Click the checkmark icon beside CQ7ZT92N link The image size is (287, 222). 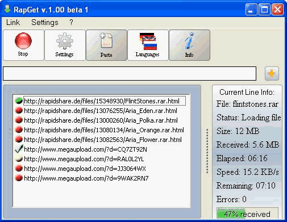coord(19,149)
